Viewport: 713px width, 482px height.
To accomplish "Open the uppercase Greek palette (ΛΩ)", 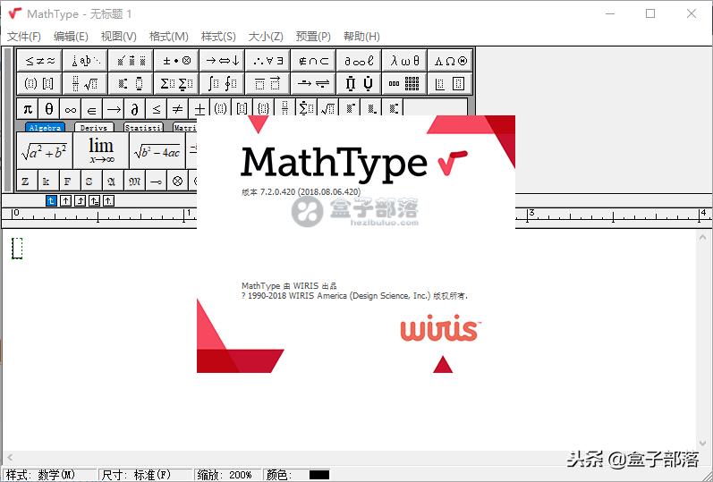I will point(450,61).
